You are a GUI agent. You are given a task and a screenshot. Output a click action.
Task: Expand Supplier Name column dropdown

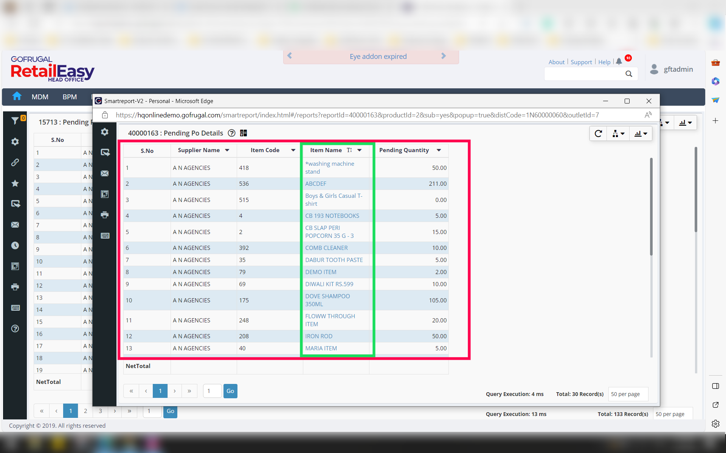point(227,150)
